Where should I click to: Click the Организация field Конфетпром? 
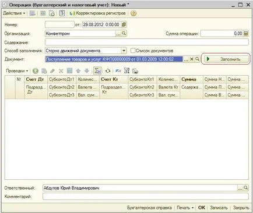(x=80, y=34)
